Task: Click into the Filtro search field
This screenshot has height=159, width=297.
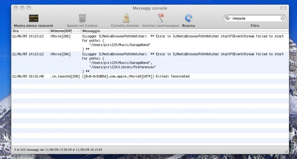Action: (x=255, y=18)
